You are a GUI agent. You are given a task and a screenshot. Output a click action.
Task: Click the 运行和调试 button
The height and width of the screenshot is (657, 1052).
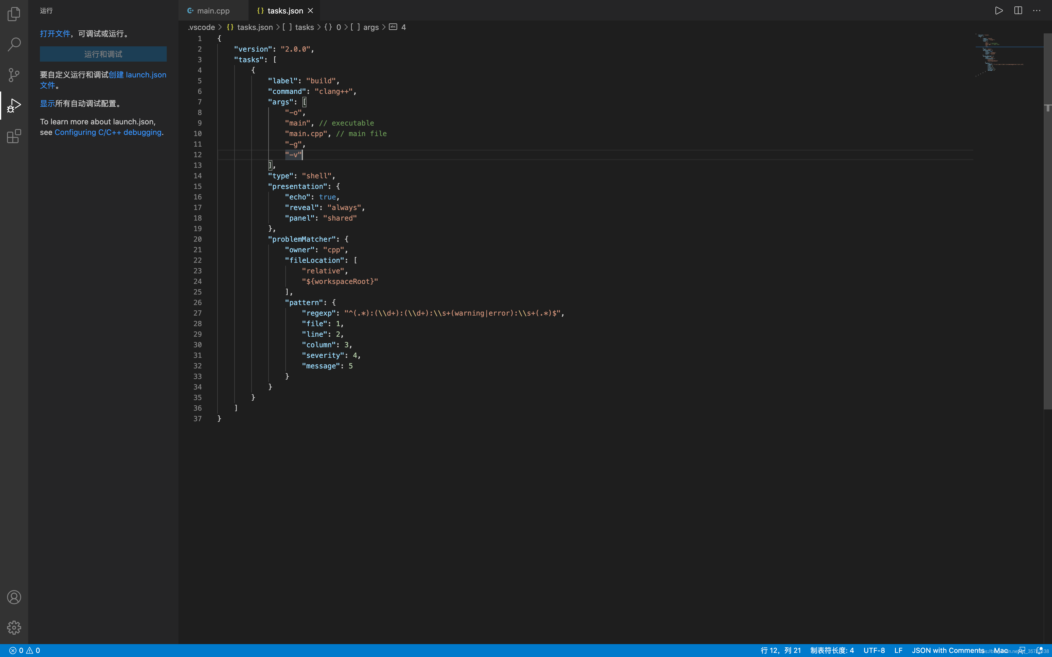pos(103,54)
